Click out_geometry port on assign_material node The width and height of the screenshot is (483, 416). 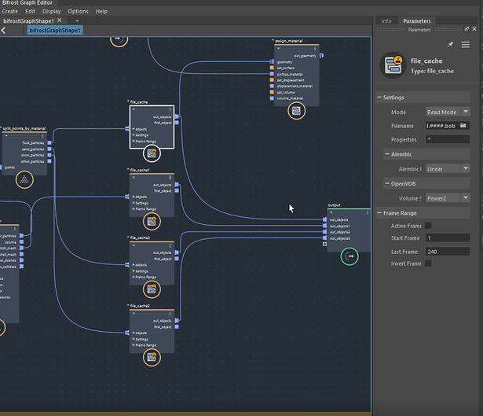coord(321,56)
